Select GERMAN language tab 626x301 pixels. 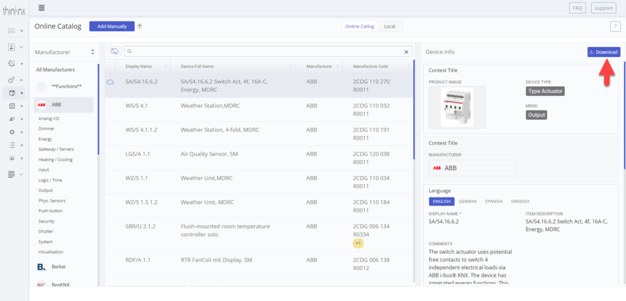468,201
